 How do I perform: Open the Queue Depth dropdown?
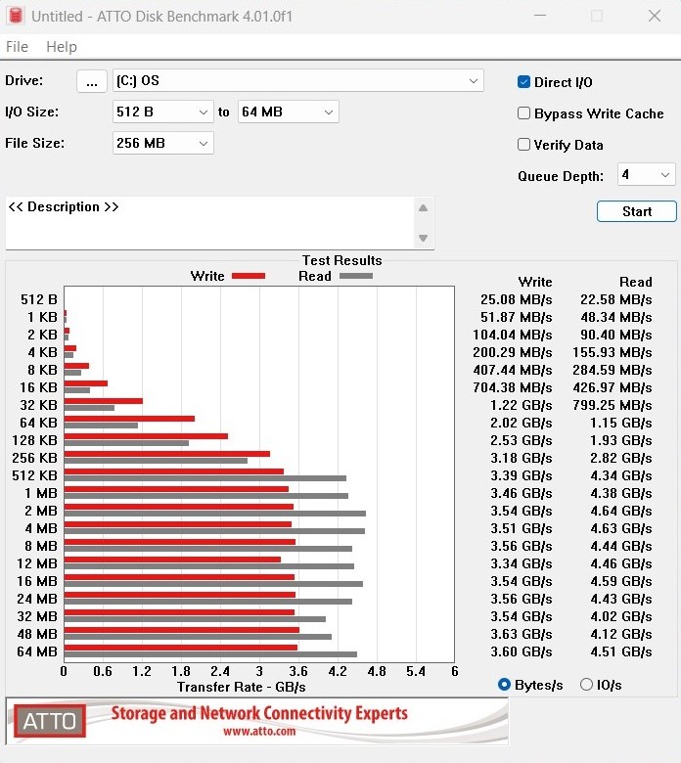point(646,174)
